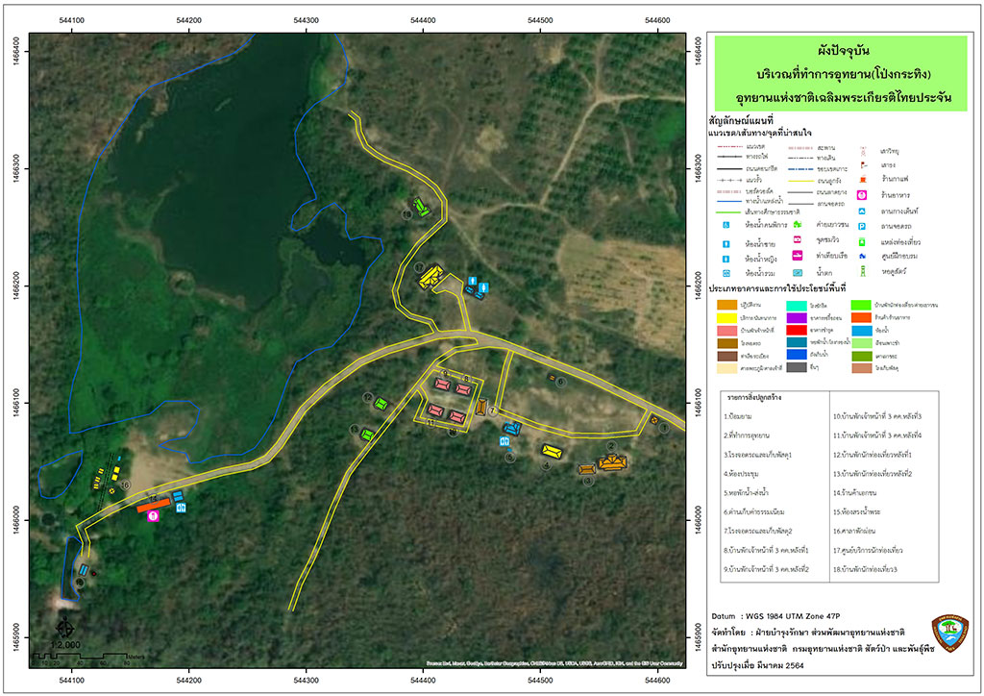Click the update date ปรับปรุงเมื่อ มีนาคม 2564
This screenshot has height=696, width=984.
click(x=757, y=665)
